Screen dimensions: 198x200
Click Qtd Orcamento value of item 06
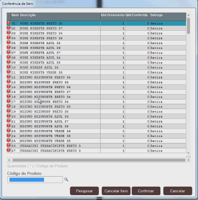pyautogui.click(x=113, y=48)
